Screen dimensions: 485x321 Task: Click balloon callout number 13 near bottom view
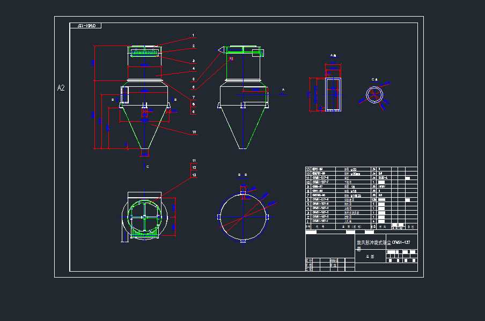pos(194,174)
